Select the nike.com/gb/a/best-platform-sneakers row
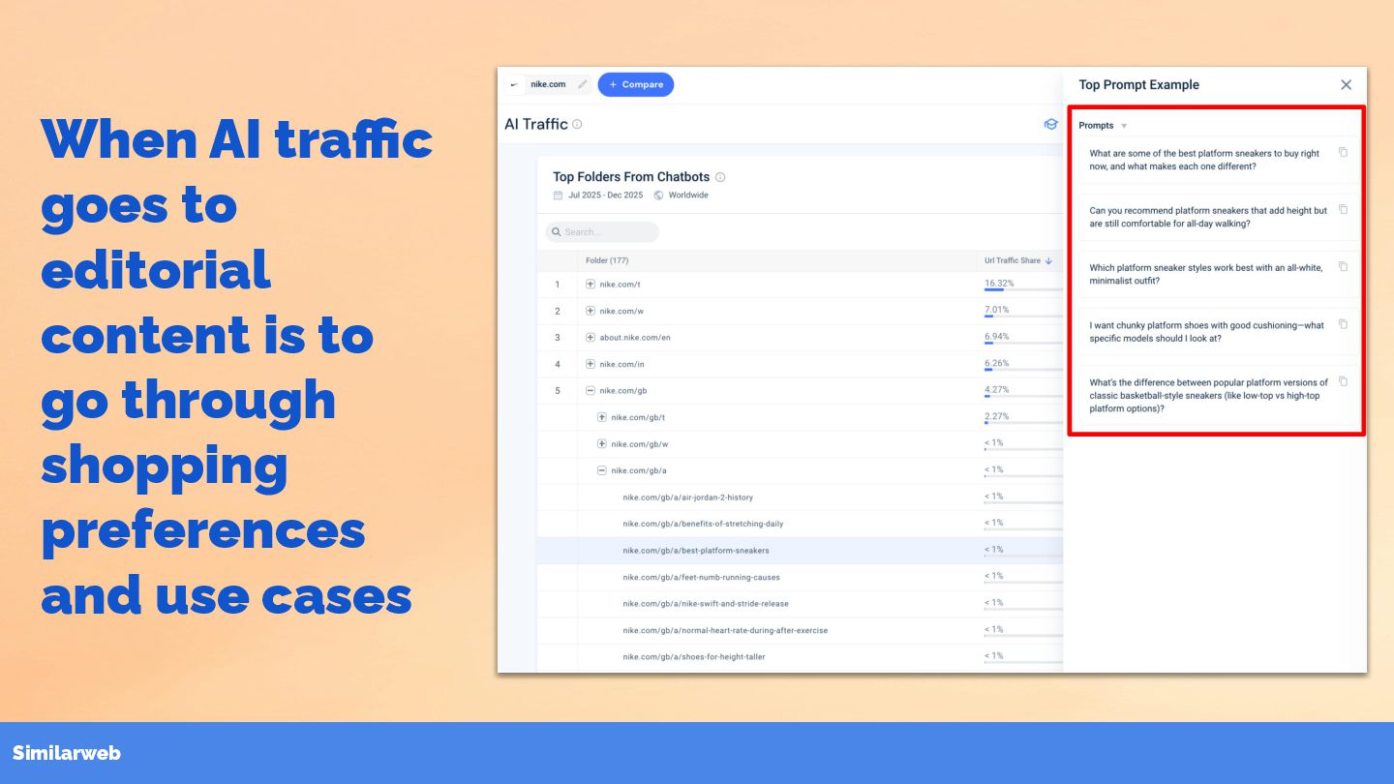The width and height of the screenshot is (1394, 784). click(800, 551)
